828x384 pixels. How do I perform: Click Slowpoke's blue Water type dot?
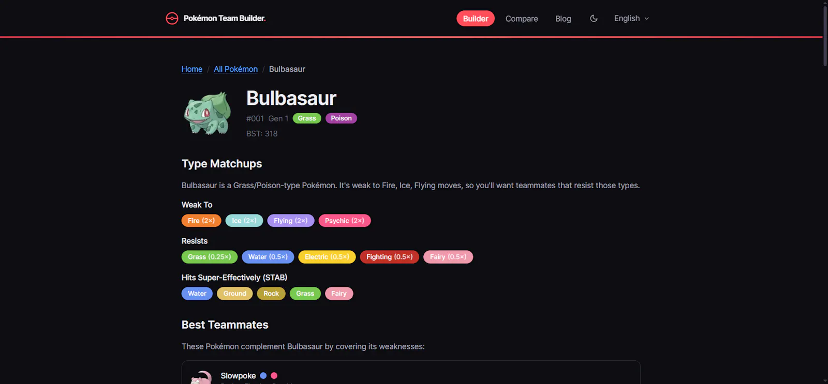tap(263, 376)
